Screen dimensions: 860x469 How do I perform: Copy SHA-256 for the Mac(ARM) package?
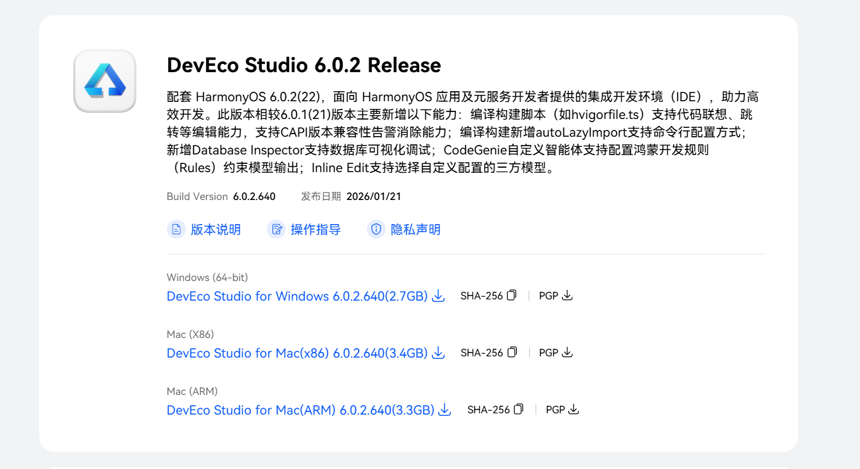point(488,410)
